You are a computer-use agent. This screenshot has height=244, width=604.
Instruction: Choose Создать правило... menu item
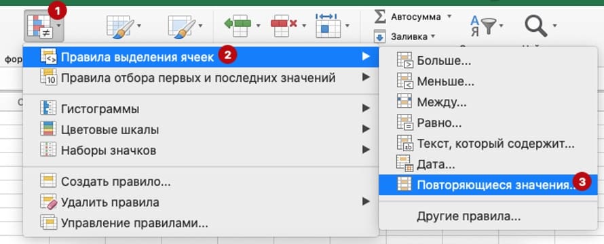(x=201, y=181)
